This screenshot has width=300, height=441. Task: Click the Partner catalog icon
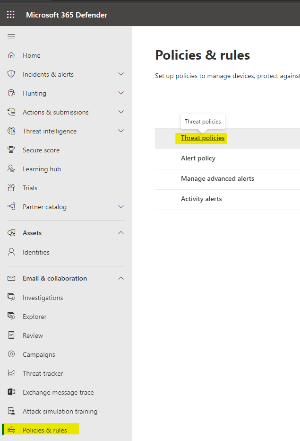coord(11,207)
